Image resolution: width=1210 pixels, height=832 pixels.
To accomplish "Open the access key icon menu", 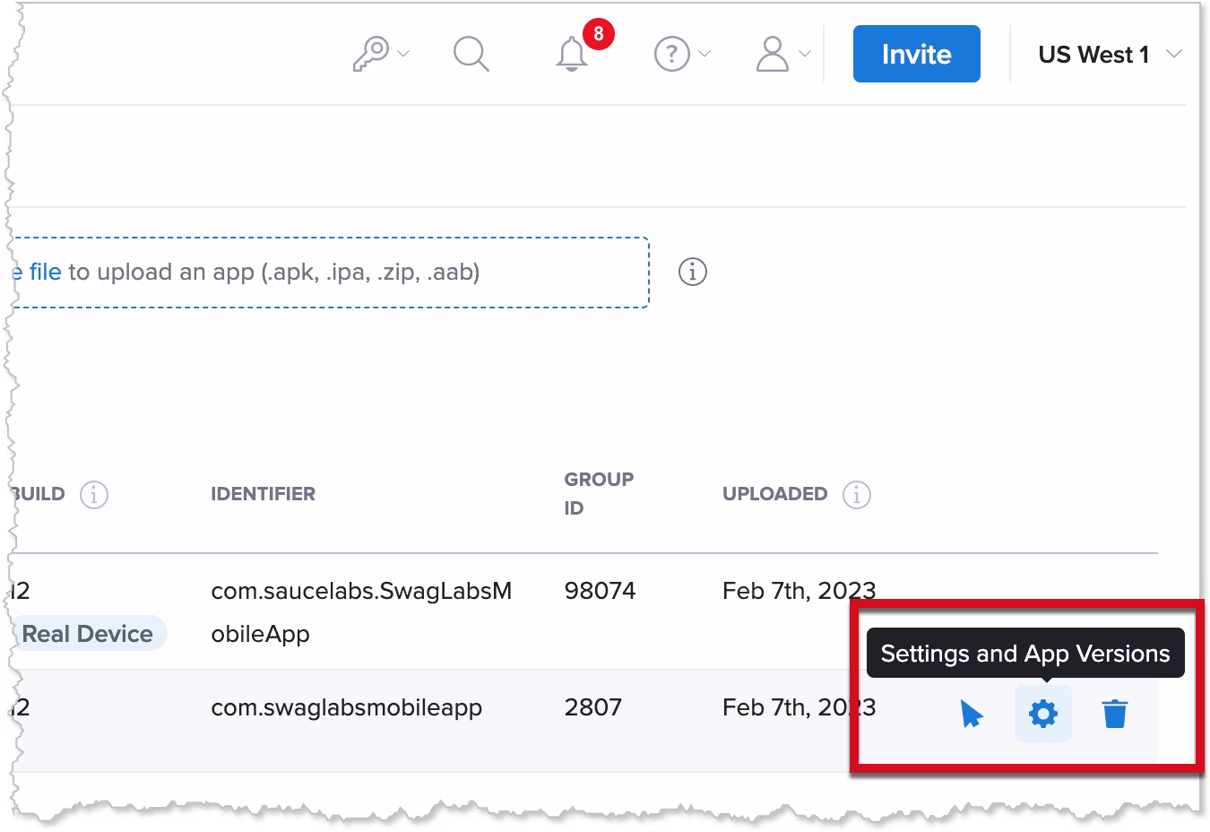I will 370,54.
